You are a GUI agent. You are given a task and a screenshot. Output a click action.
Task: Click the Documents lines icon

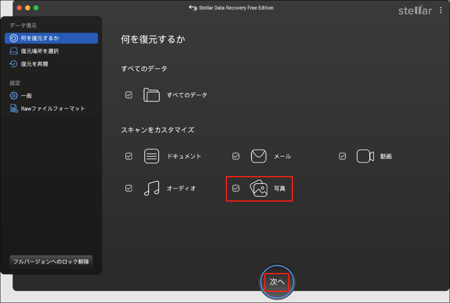click(151, 156)
